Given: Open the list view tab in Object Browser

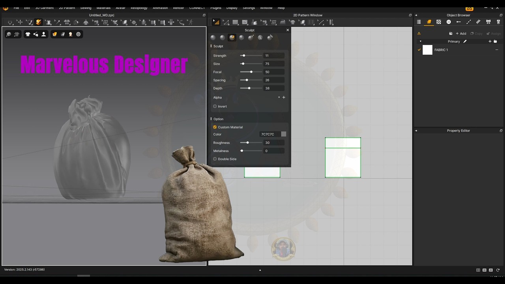Looking at the screenshot, I should click(419, 22).
